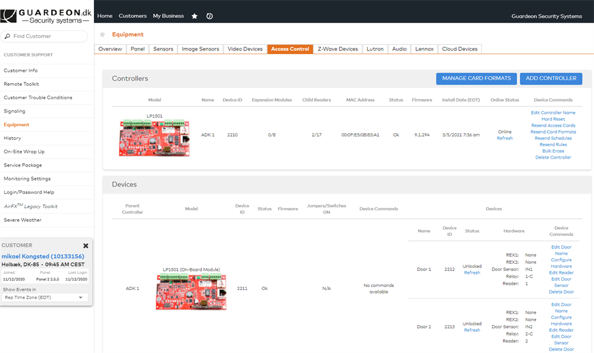Click Edit Door Name for Door 1

pyautogui.click(x=561, y=250)
